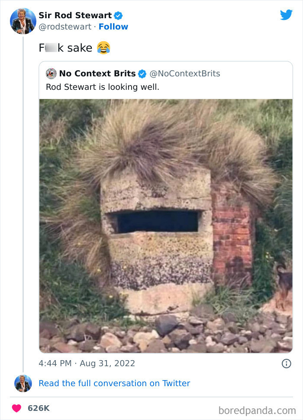Click the @NoContextBrits handle
The image size is (303, 420).
(x=185, y=74)
